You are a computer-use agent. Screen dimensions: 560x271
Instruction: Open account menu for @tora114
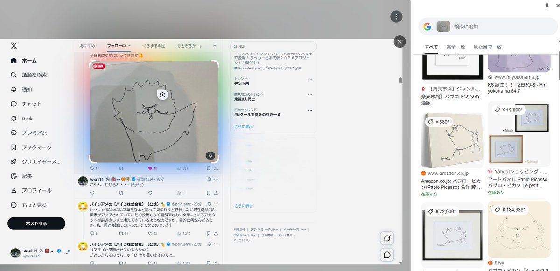tap(40, 252)
